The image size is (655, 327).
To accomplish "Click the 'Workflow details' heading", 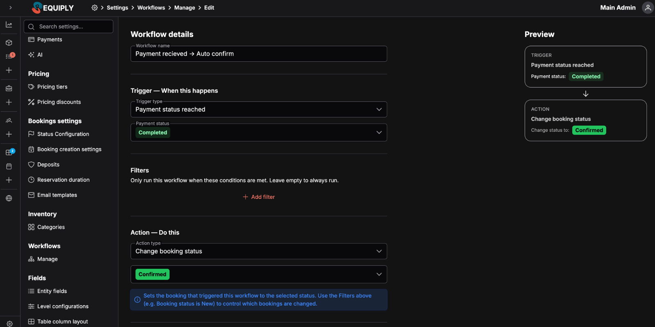I will point(162,34).
